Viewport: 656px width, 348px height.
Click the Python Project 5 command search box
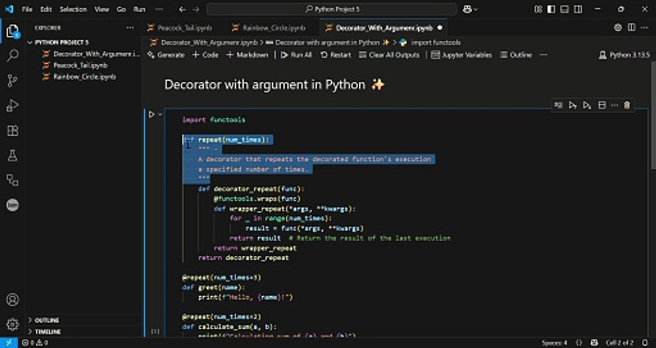332,9
